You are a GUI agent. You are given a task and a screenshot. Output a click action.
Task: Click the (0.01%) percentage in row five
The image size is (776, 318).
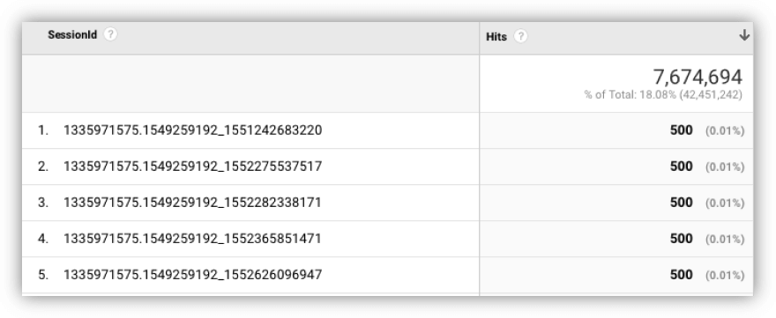coord(725,276)
